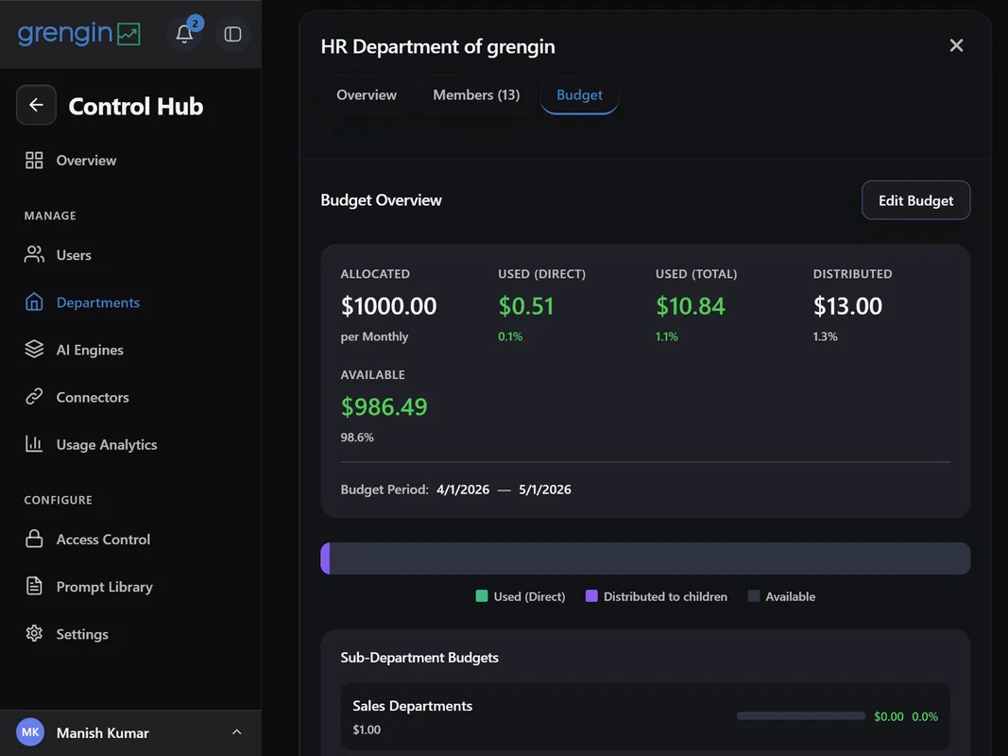The height and width of the screenshot is (756, 1008).
Task: Click the 5/1/2026 budget end date
Action: coord(544,490)
